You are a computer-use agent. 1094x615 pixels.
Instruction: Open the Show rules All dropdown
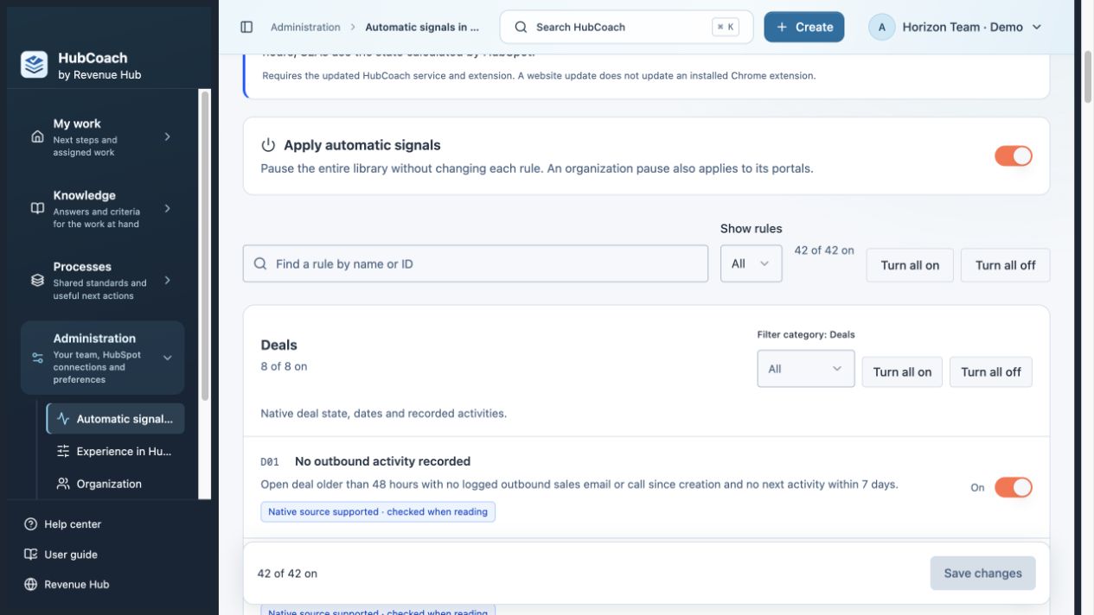click(751, 263)
